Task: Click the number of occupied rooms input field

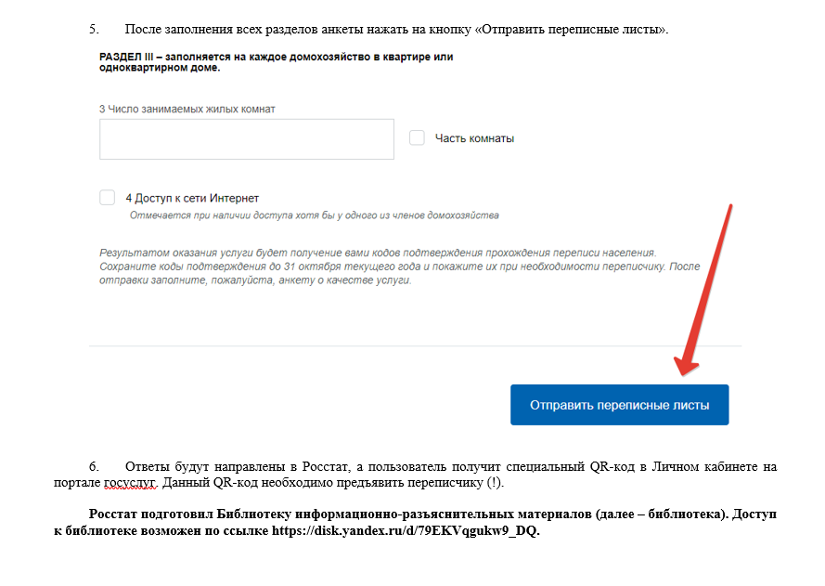Action: 246,139
